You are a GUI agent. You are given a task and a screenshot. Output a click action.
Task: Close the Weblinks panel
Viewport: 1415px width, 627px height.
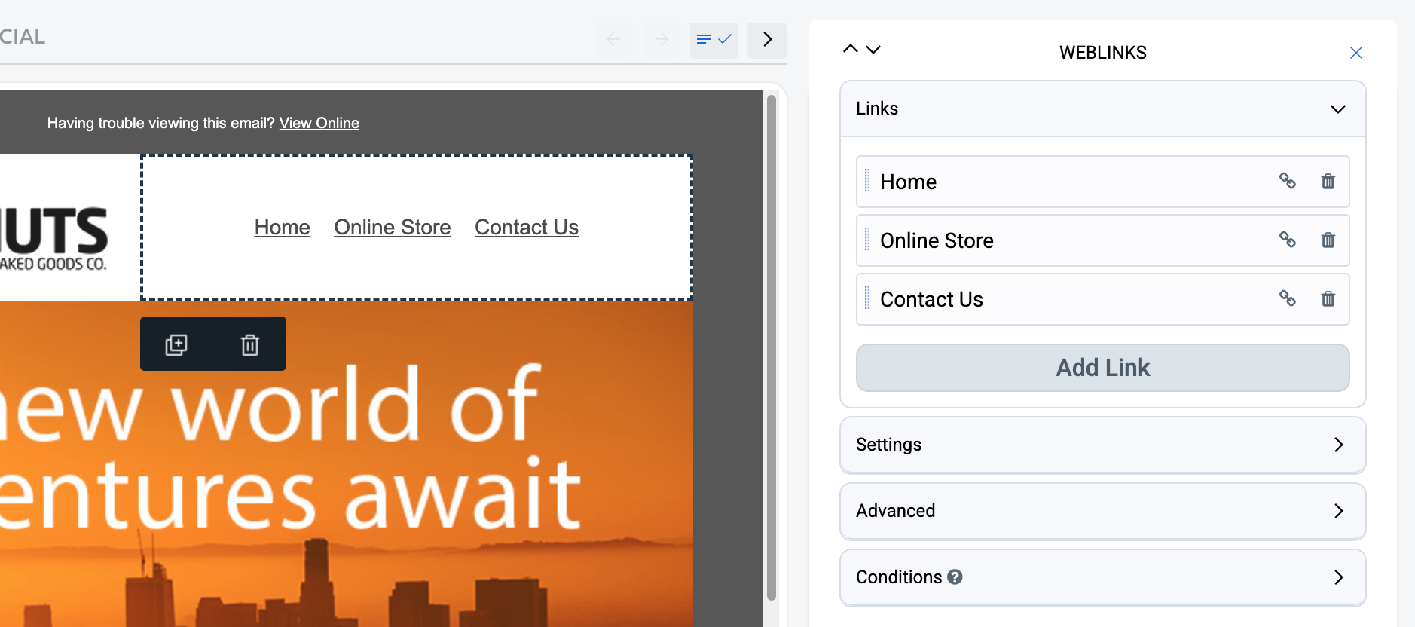(x=1356, y=53)
